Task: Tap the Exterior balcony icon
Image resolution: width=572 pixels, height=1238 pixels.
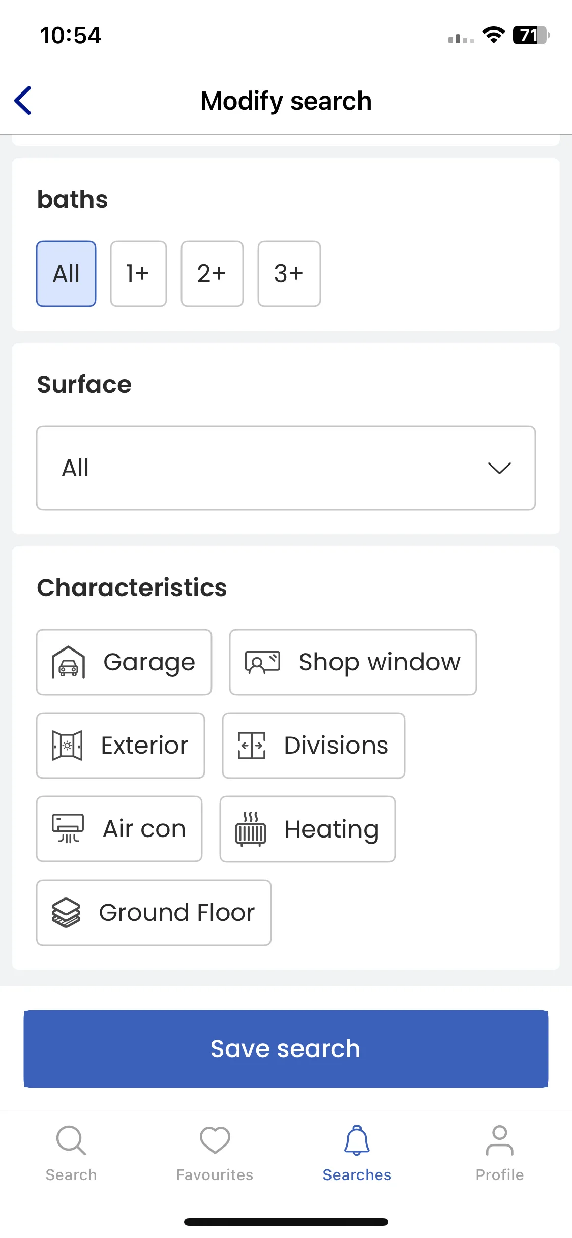Action: pos(67,746)
